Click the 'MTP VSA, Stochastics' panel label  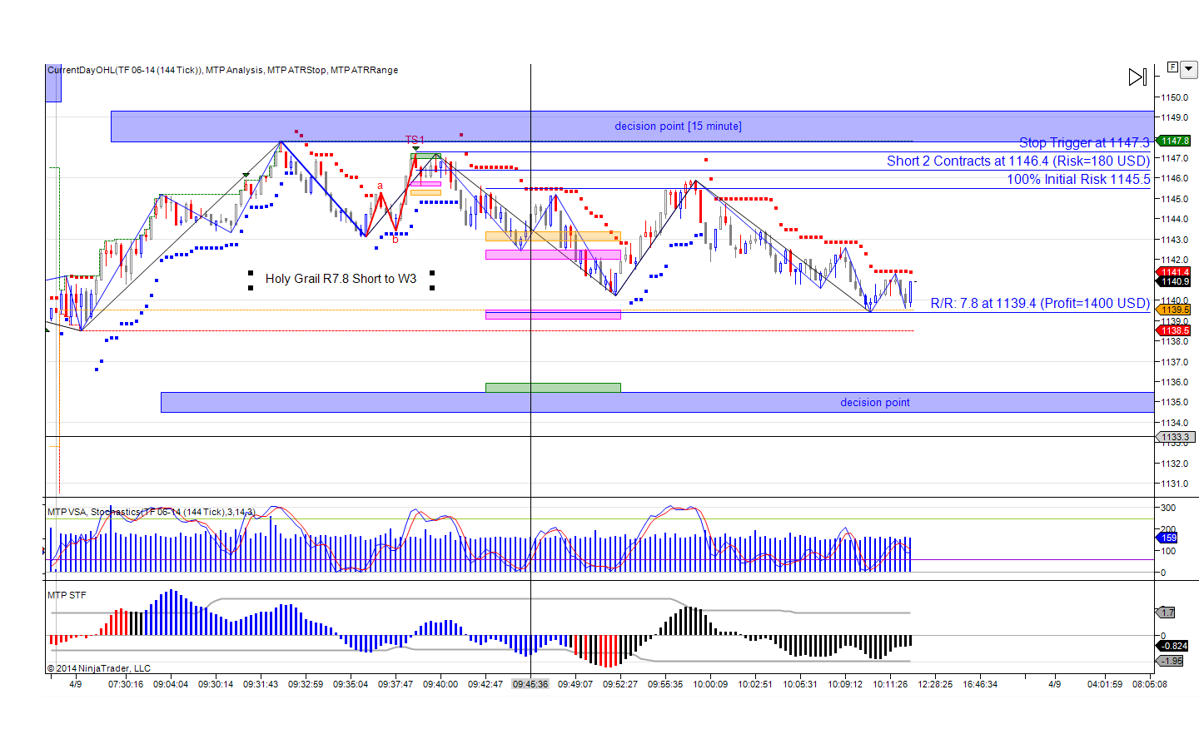151,512
